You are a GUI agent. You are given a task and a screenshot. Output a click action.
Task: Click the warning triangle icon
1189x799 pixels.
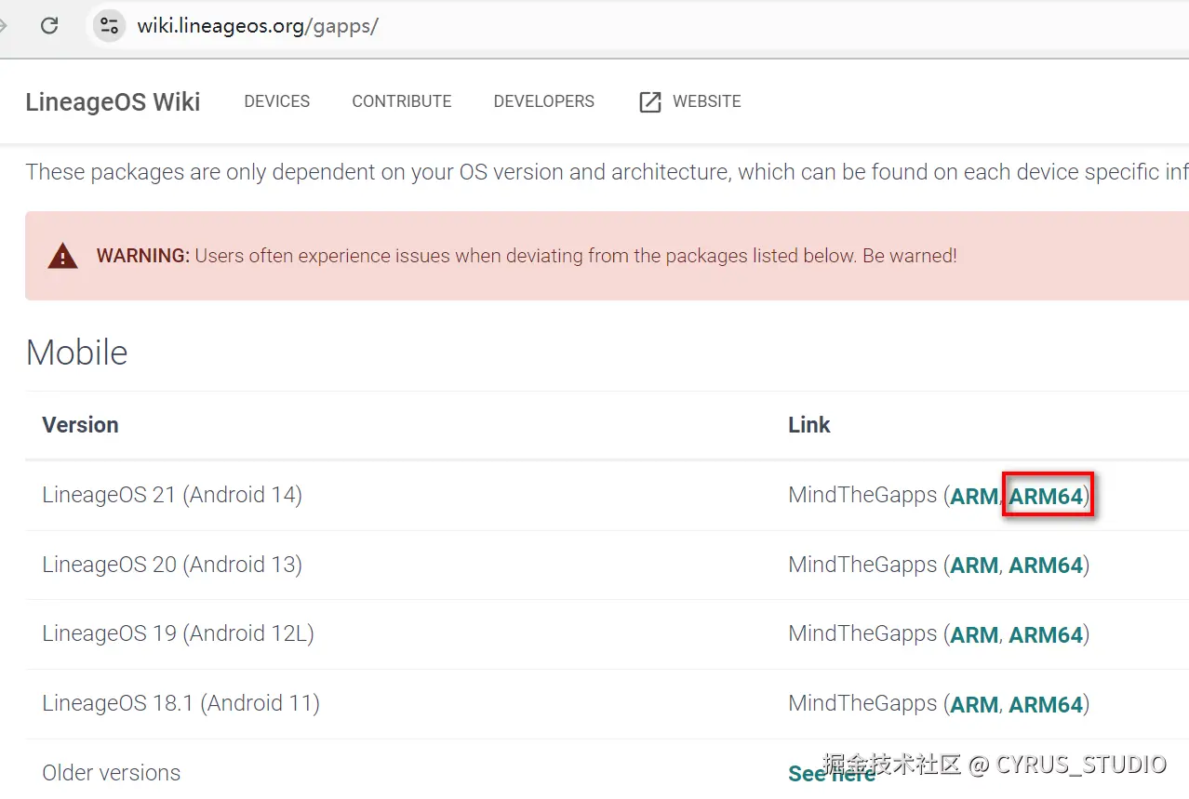62,256
